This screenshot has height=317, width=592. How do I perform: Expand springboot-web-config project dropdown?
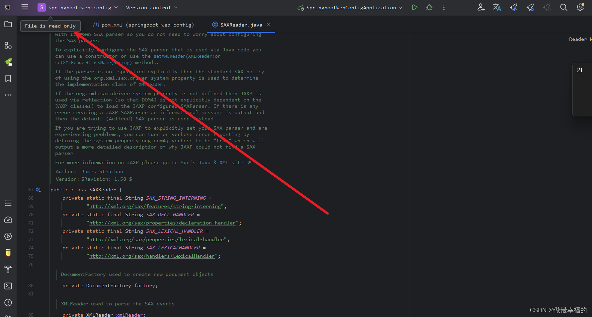(78, 7)
